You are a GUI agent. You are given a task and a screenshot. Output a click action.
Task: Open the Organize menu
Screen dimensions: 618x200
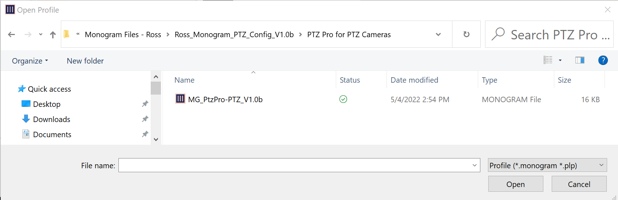point(30,61)
